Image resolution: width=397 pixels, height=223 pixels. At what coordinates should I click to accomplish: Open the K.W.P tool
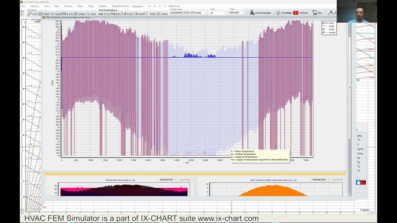tap(139, 14)
